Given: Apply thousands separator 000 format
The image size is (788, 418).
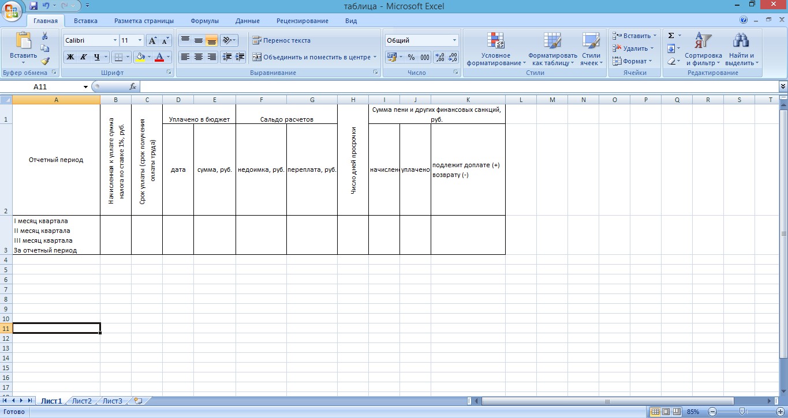Looking at the screenshot, I should point(424,57).
